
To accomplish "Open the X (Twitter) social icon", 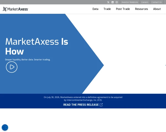I will 108,2.
